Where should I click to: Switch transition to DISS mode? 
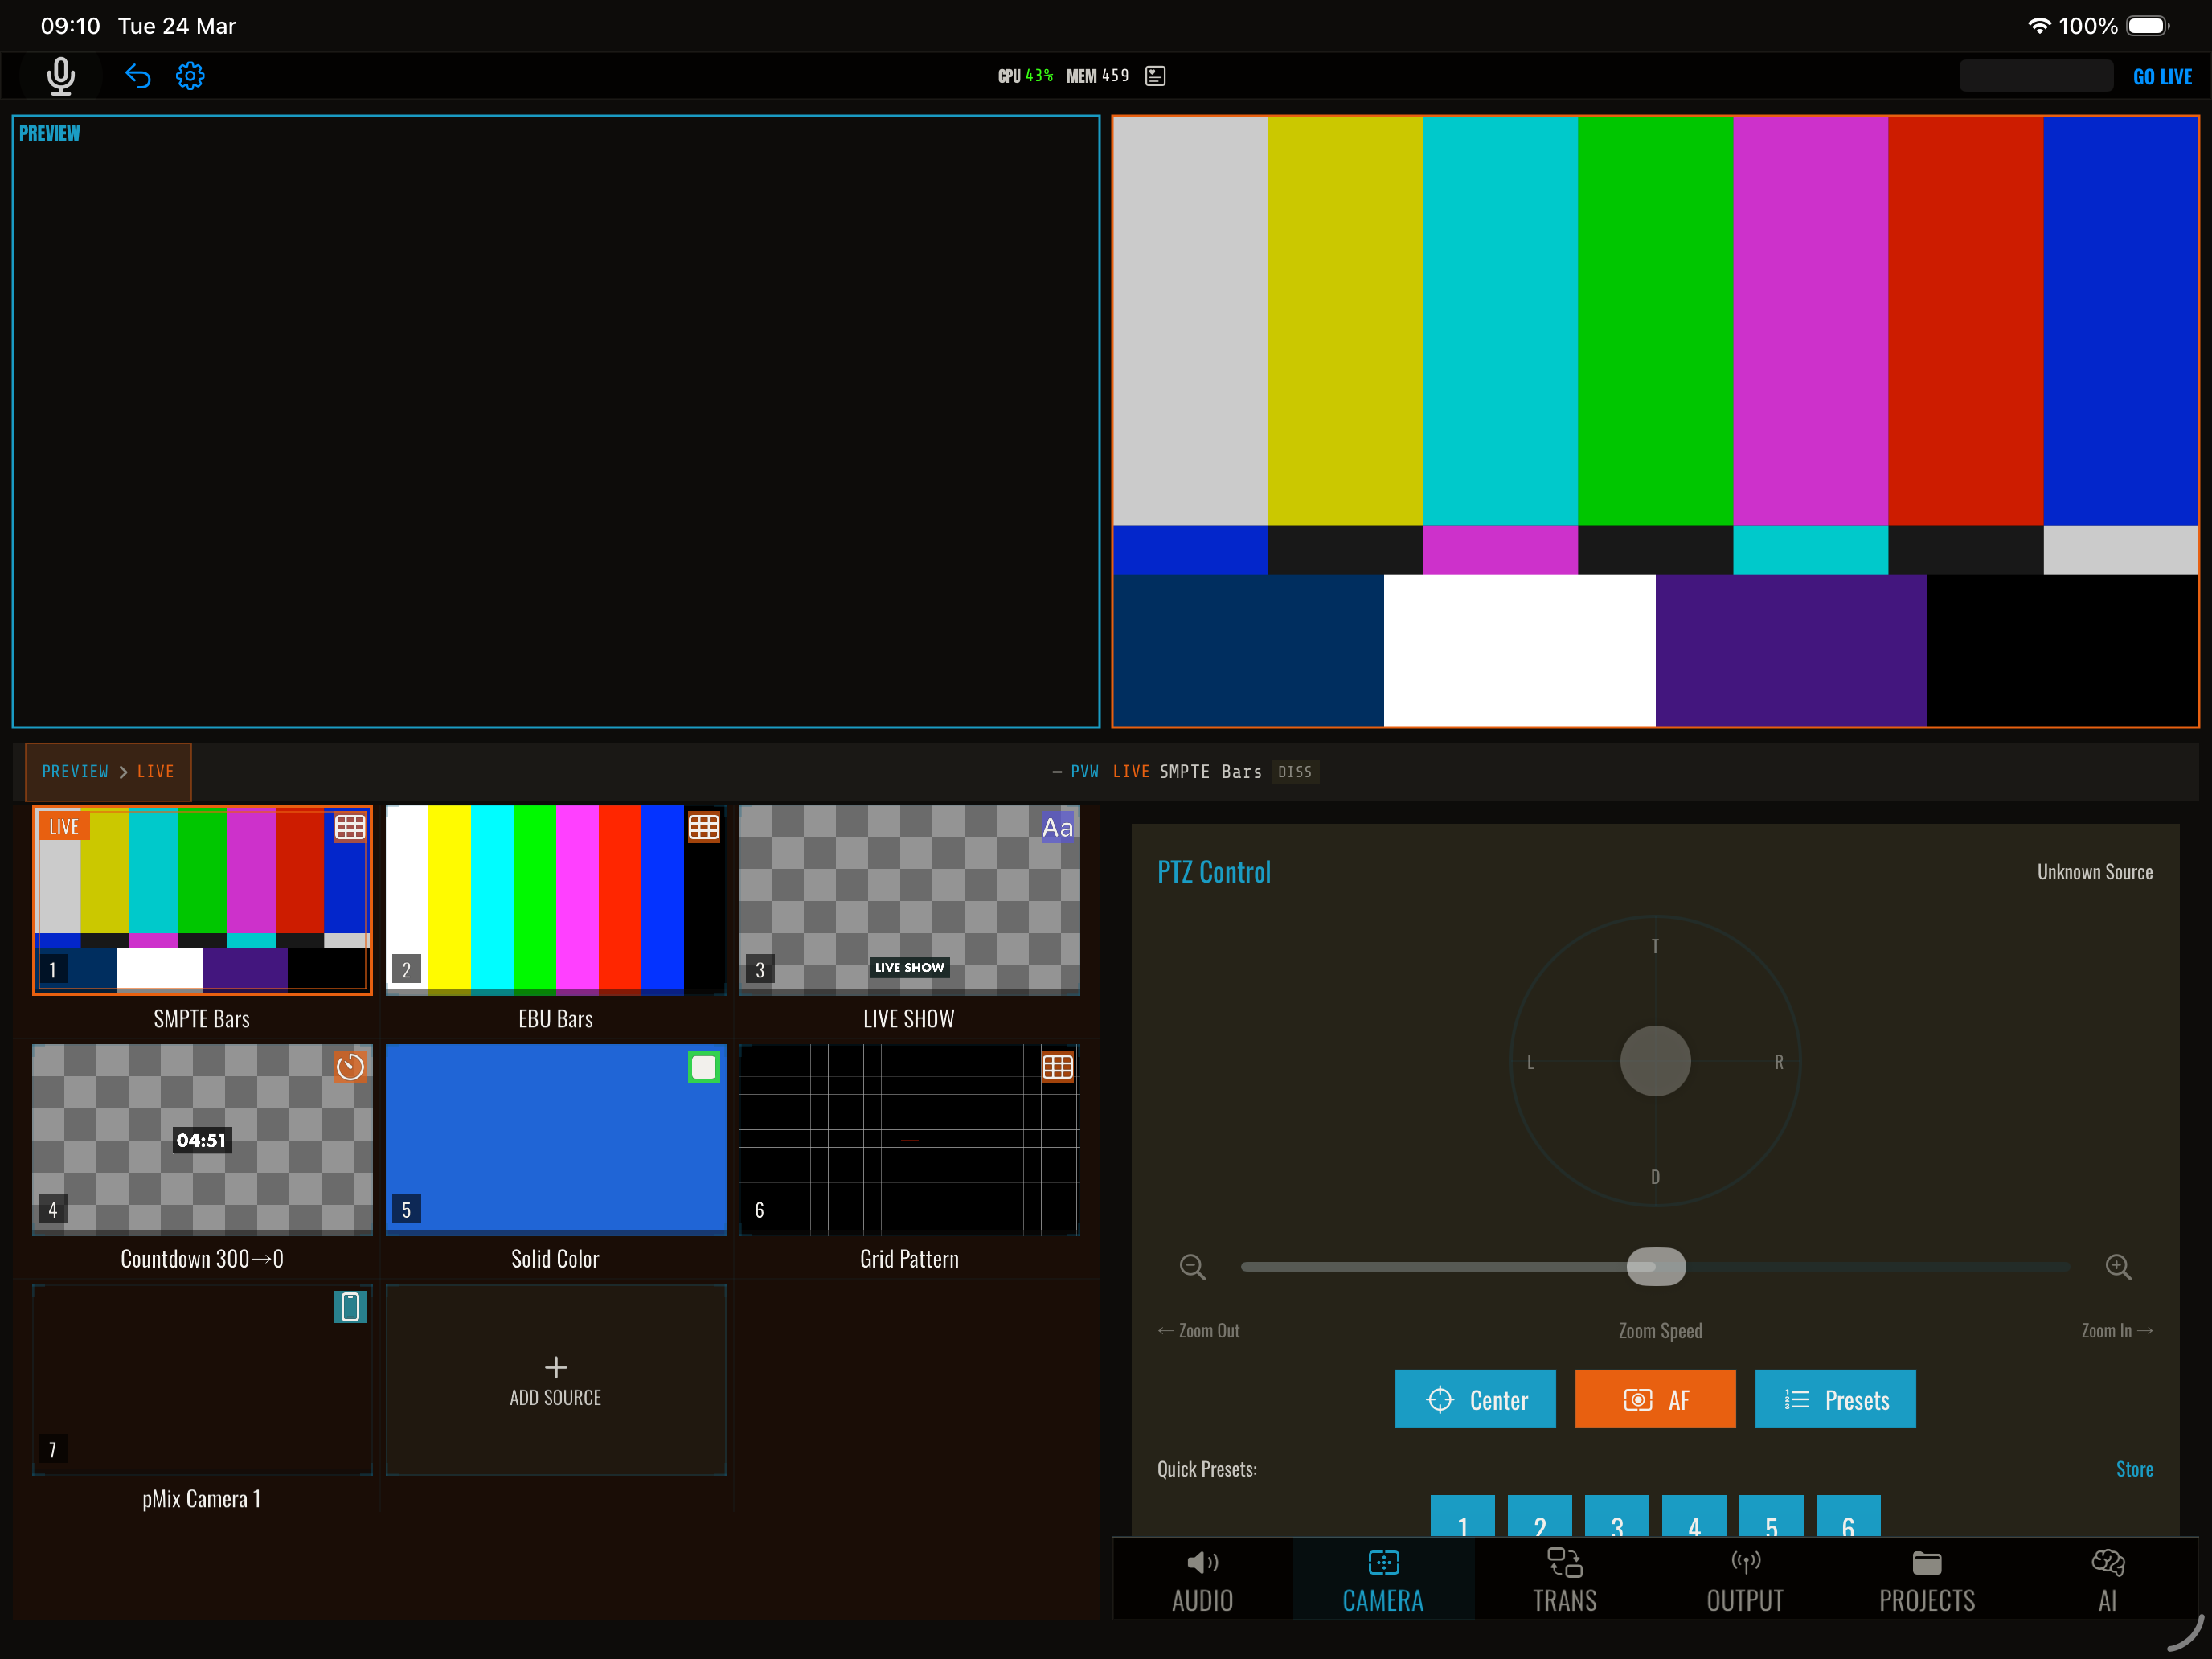[x=1295, y=771]
